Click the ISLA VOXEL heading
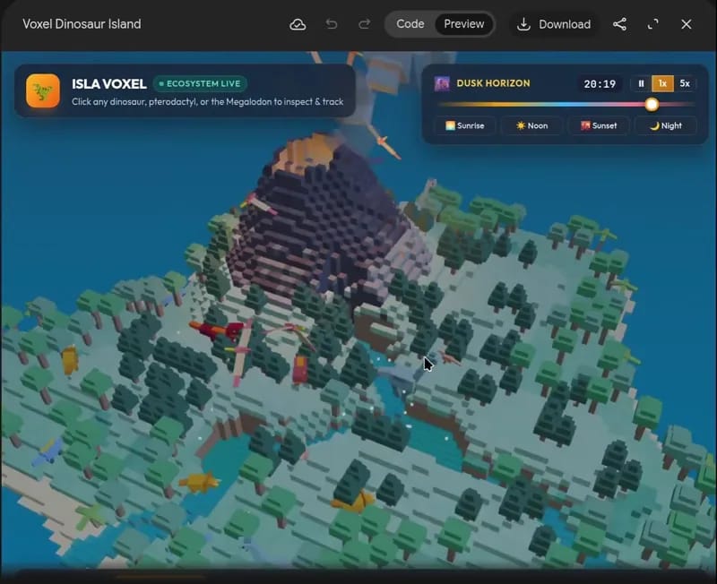This screenshot has width=717, height=584. (x=109, y=84)
